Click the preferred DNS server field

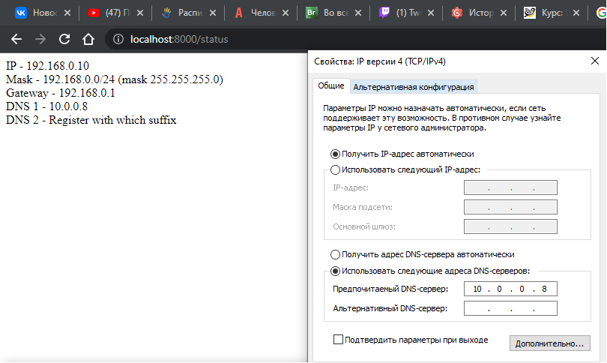point(510,289)
